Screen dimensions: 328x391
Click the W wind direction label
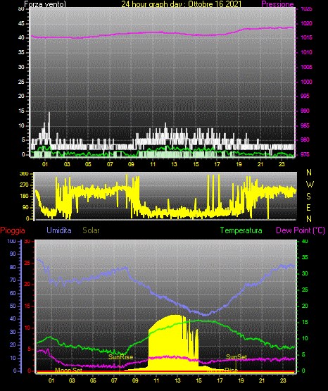(310, 185)
